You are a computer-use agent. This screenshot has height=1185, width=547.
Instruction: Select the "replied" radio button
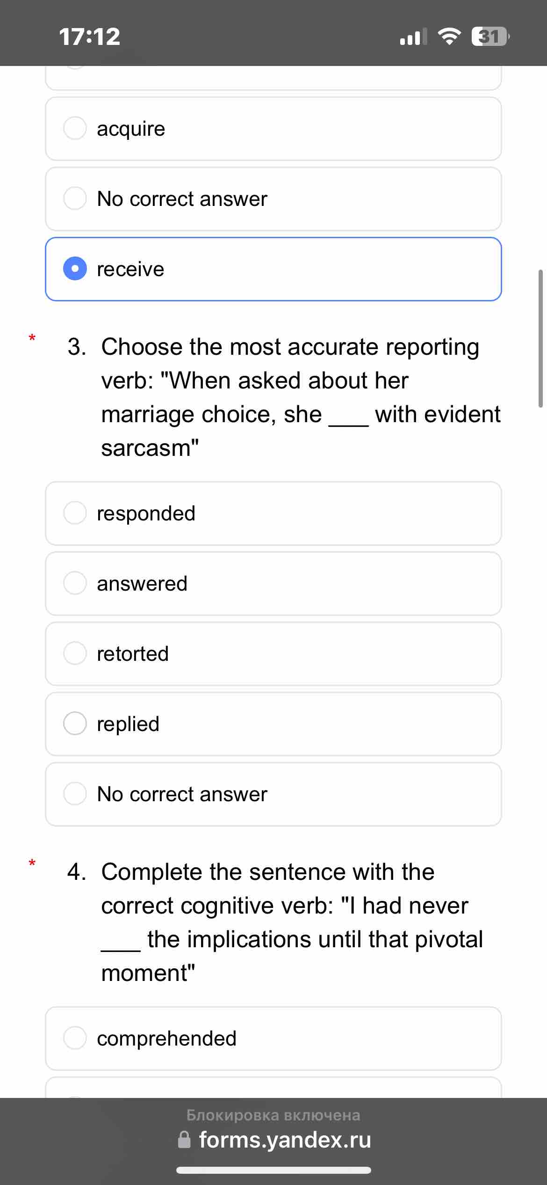coord(75,724)
